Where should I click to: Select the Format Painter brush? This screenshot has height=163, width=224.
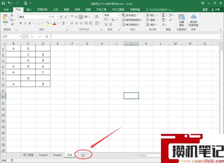pos(12,25)
